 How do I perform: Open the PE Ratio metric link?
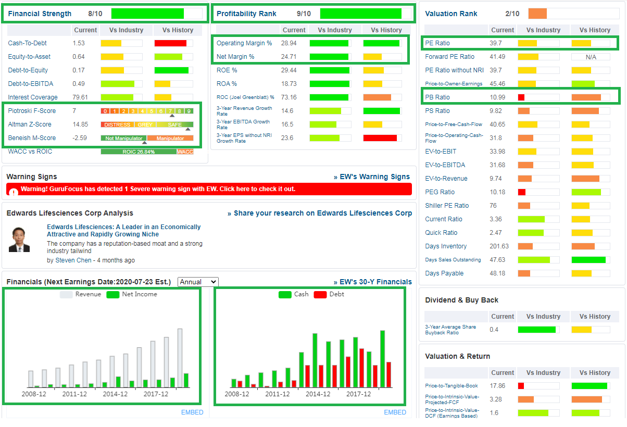click(x=437, y=43)
